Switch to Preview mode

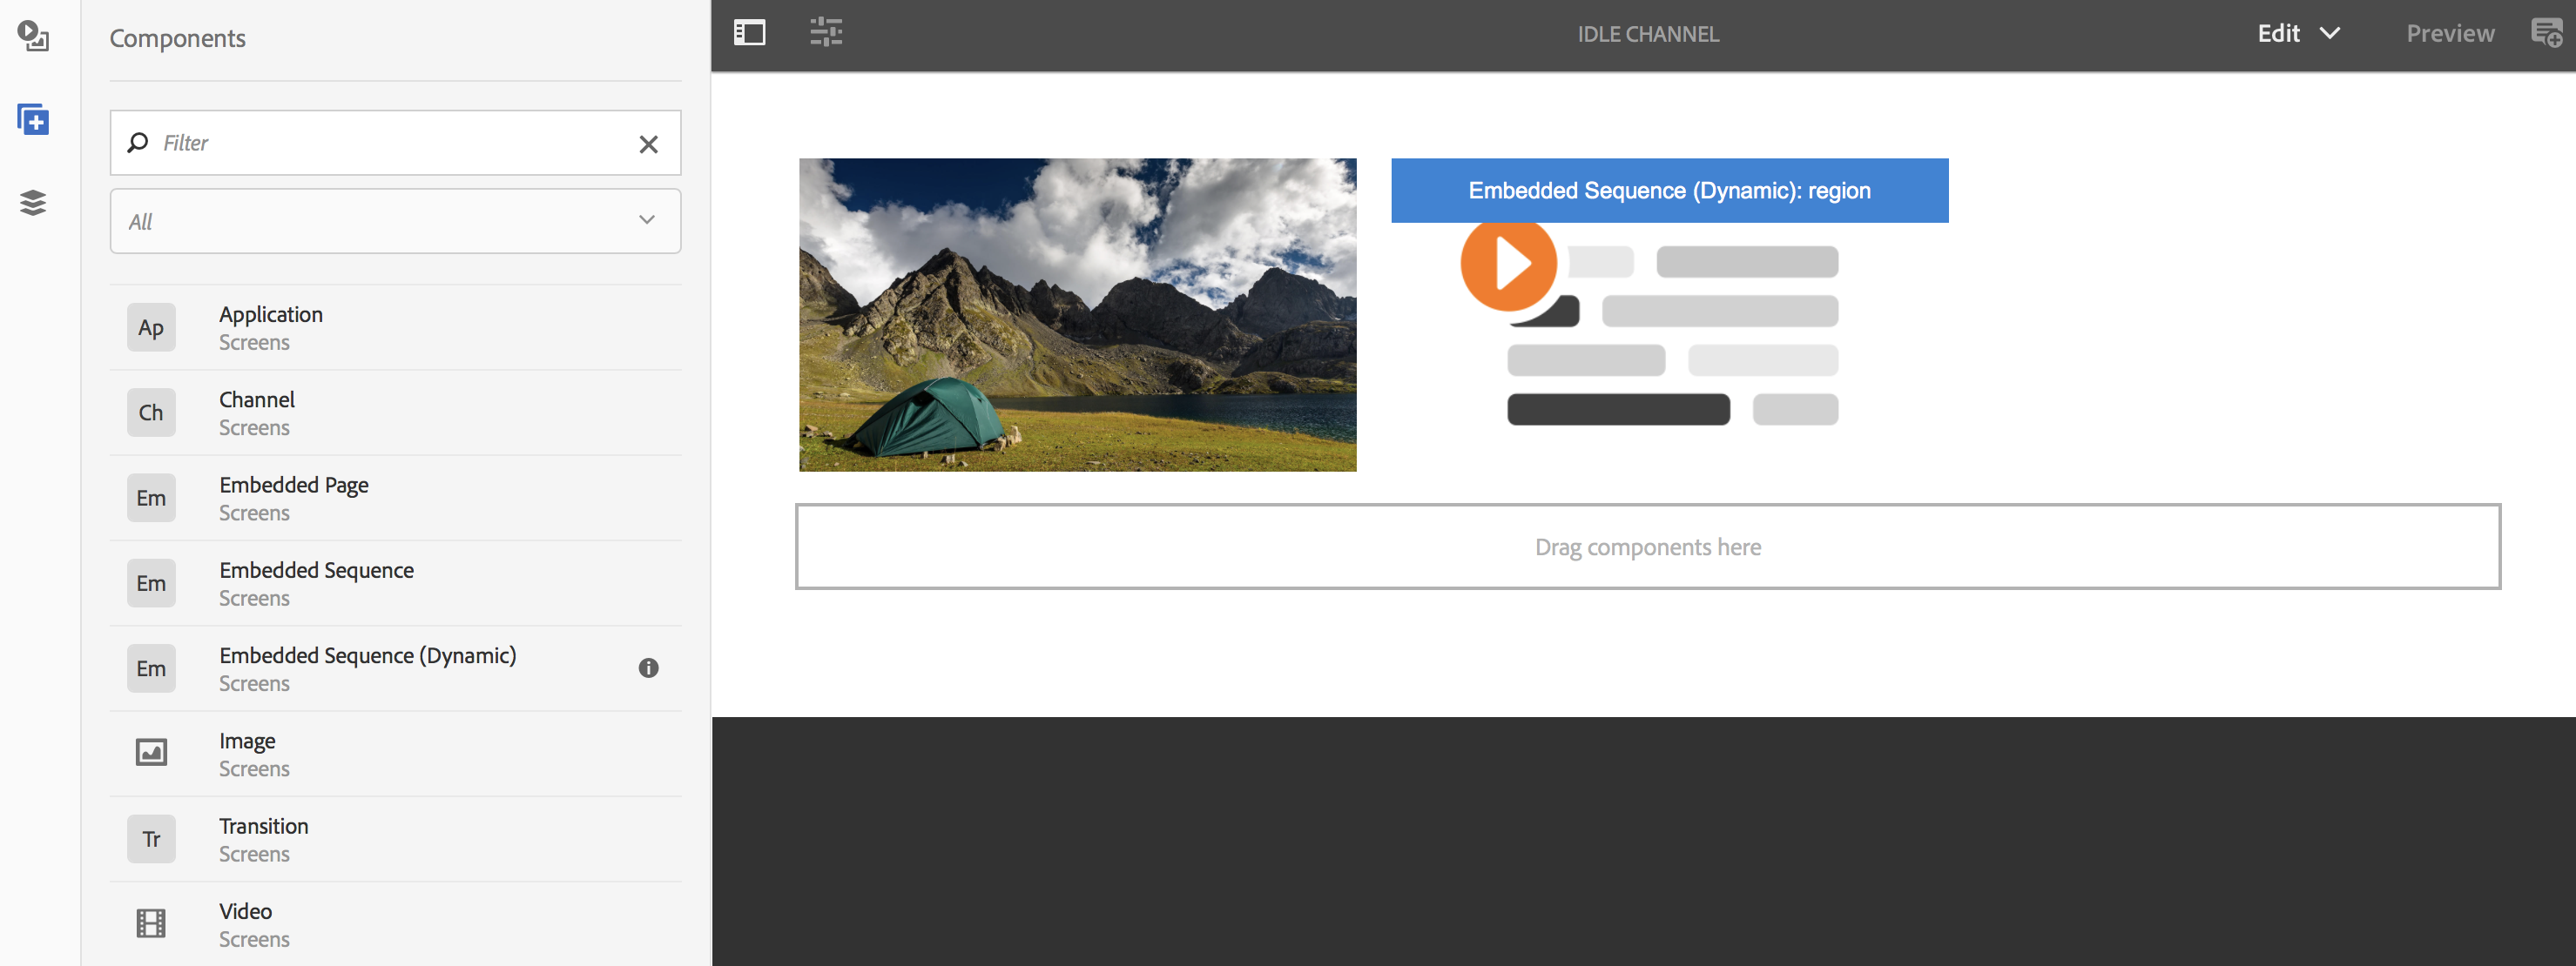tap(2449, 33)
